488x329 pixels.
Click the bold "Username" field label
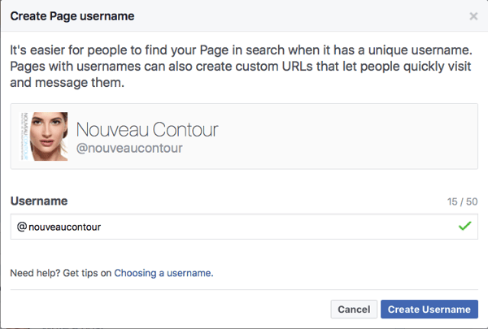[38, 201]
